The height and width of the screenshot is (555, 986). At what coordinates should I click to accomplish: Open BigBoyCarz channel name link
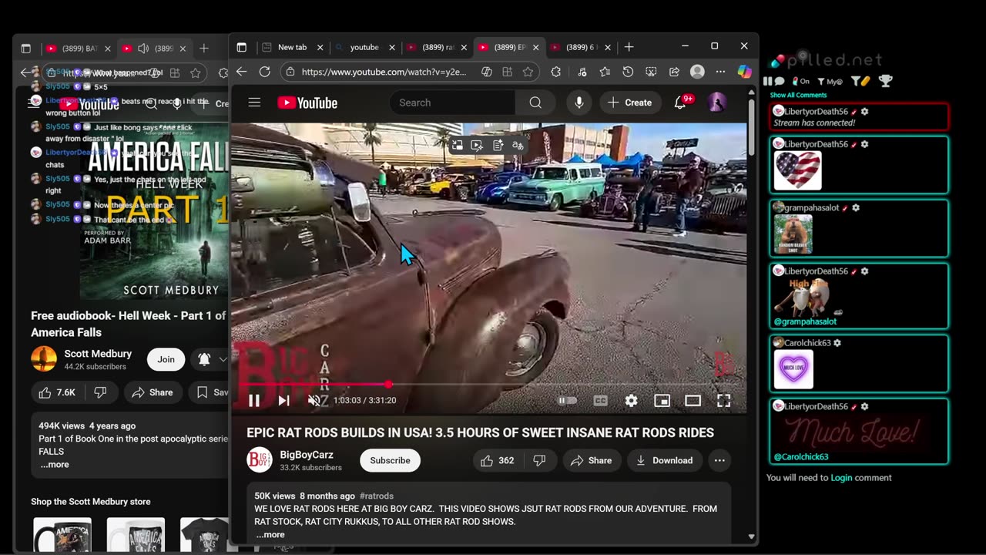[x=307, y=455]
